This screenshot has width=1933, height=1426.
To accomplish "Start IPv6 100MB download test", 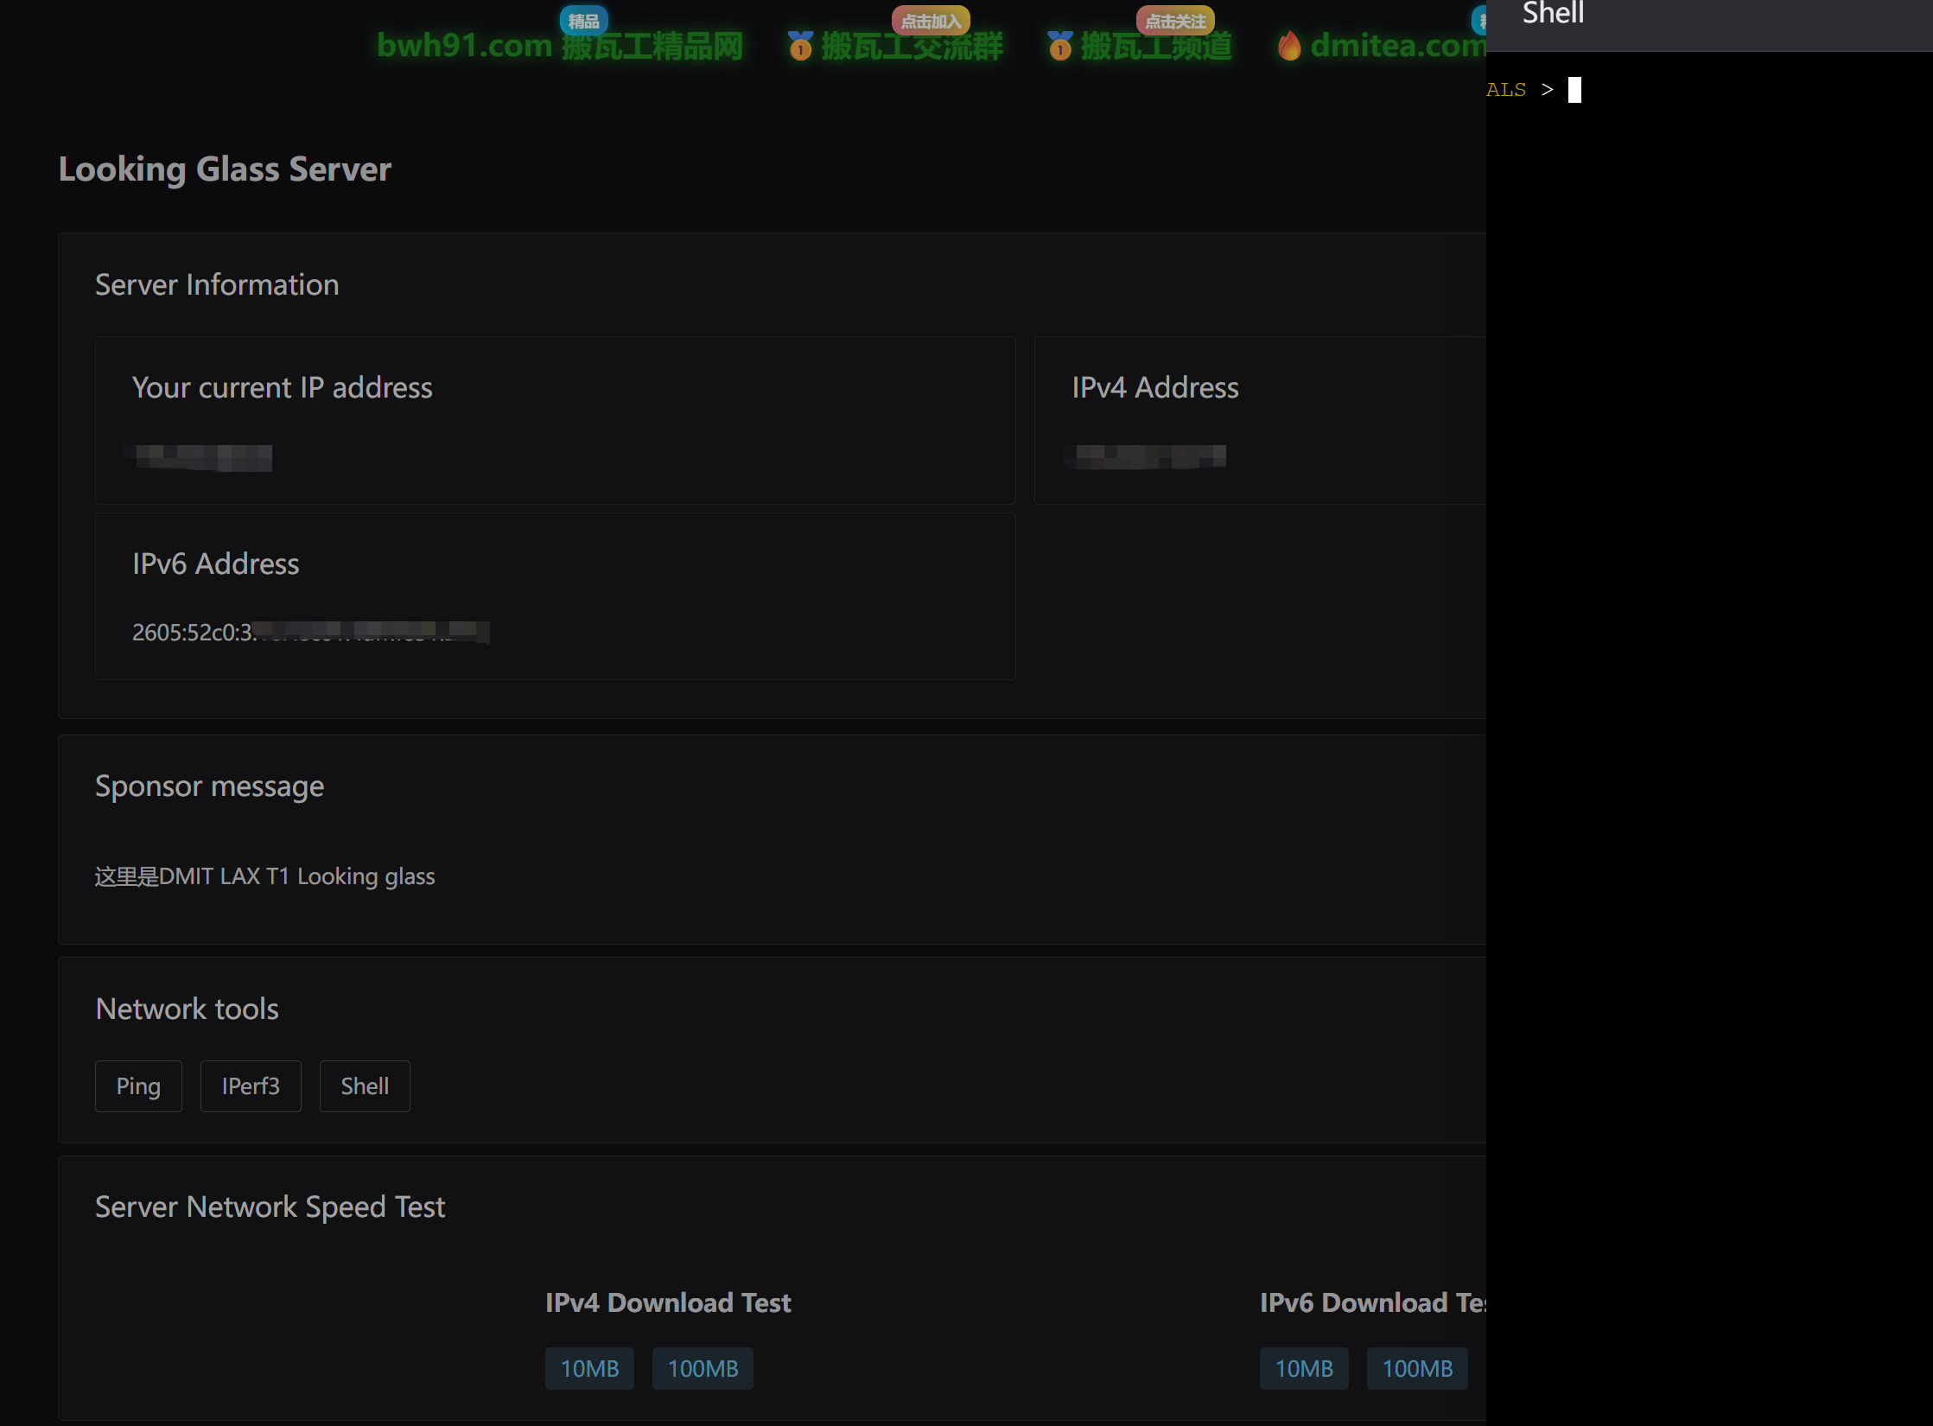I will coord(1417,1369).
